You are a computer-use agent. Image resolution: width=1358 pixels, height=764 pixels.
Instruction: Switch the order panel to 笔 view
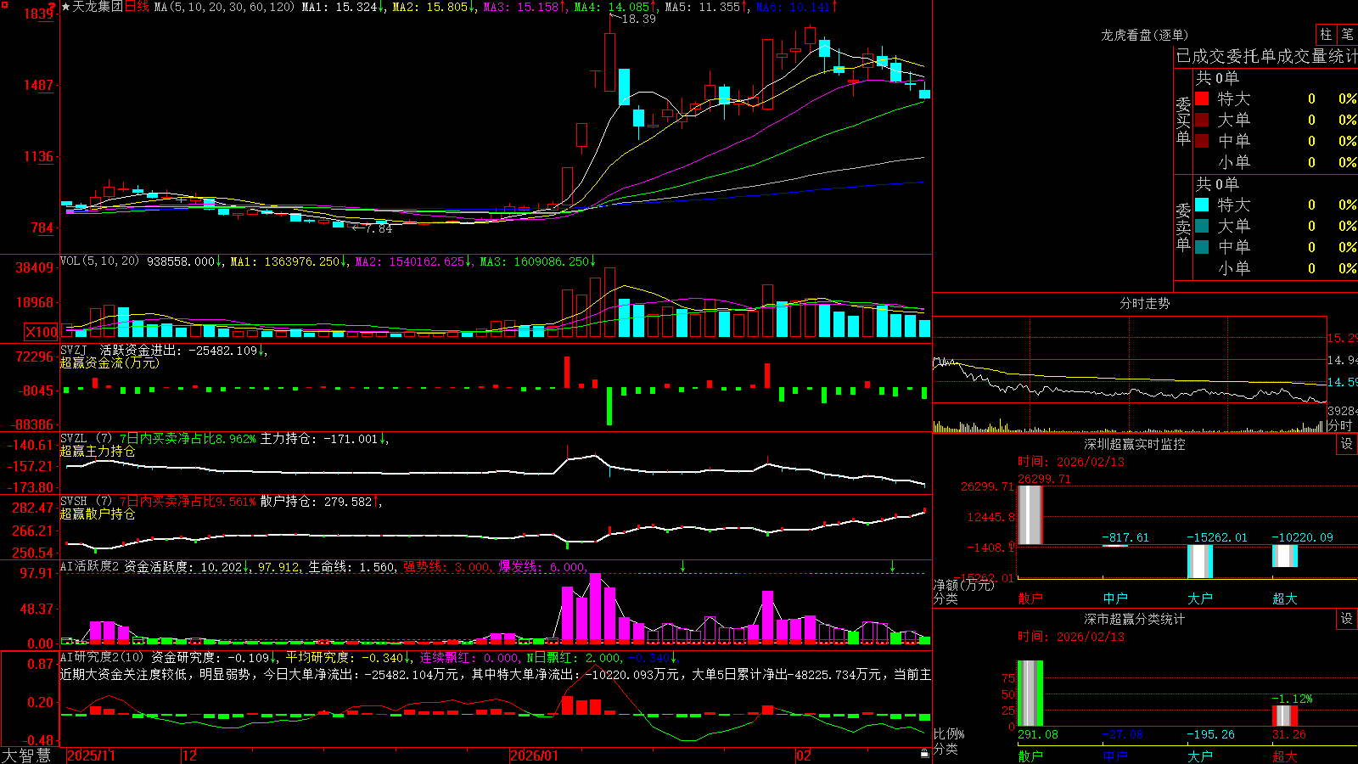coord(1348,34)
